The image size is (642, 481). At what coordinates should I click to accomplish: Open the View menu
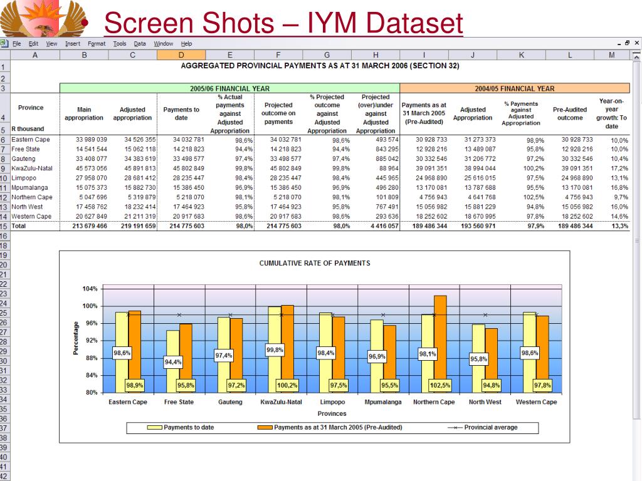coord(51,44)
